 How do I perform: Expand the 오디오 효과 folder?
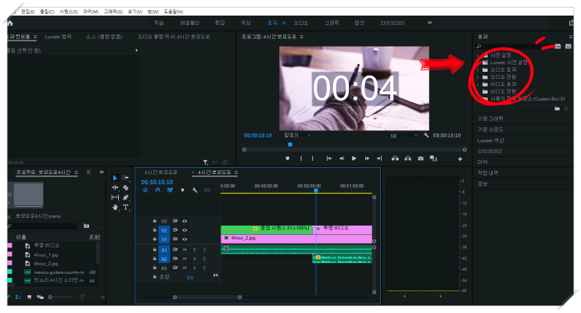coord(478,70)
